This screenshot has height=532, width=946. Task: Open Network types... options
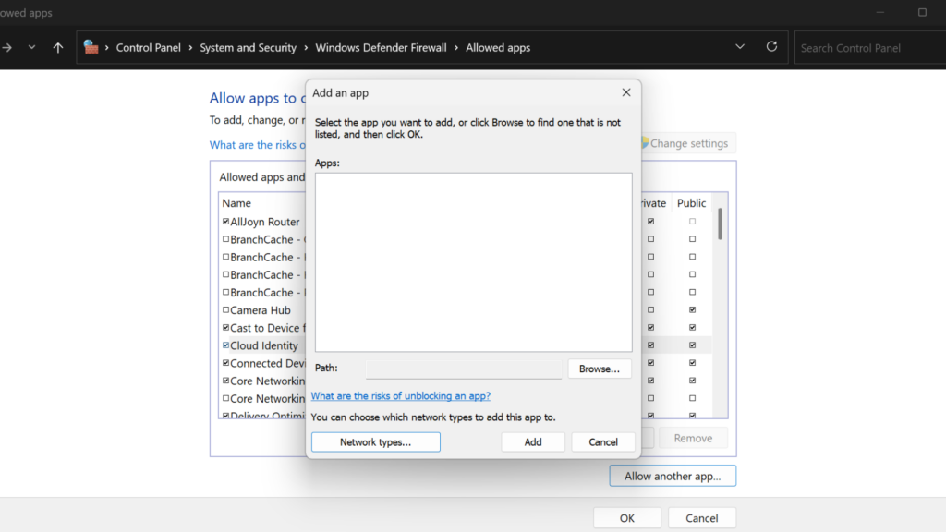click(x=375, y=441)
